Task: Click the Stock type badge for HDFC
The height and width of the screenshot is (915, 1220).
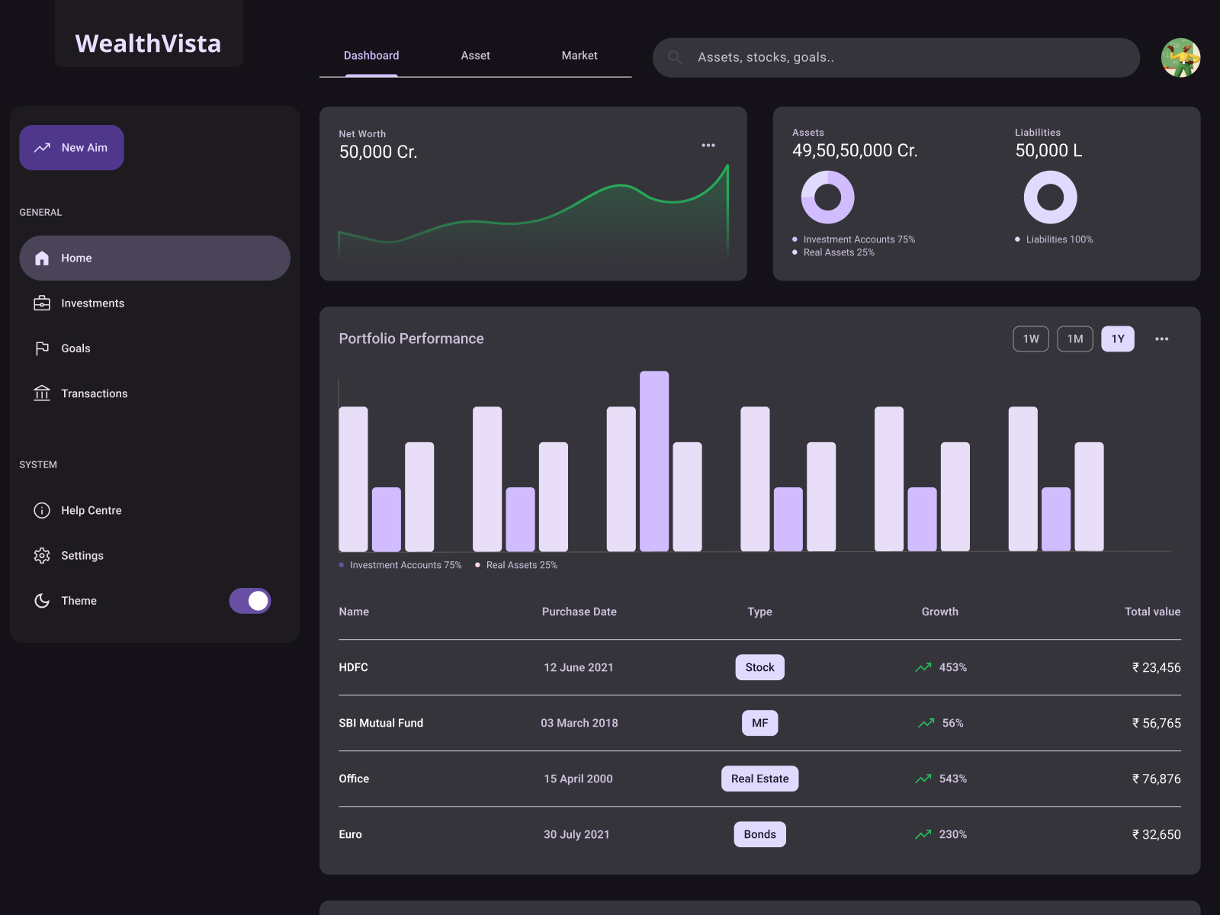Action: [759, 666]
